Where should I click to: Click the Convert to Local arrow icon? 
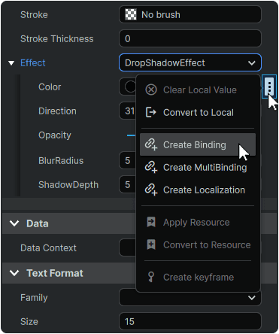151,112
